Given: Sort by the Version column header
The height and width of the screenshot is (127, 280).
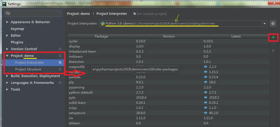Looking at the screenshot, I should click(169, 36).
